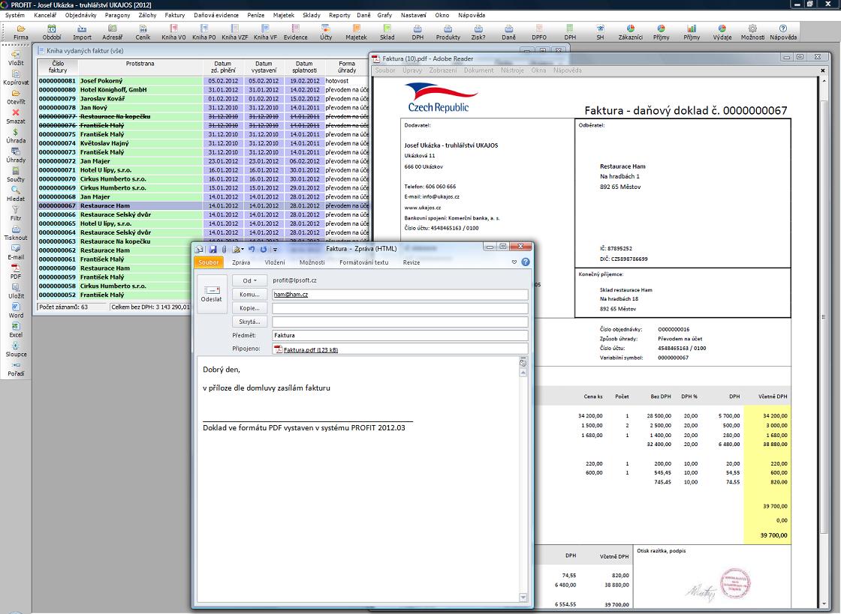
Task: Open the Firma toolbar icon
Action: pos(21,32)
